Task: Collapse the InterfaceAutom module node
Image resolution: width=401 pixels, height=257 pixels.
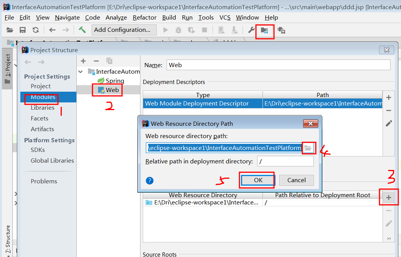Action: click(x=81, y=72)
